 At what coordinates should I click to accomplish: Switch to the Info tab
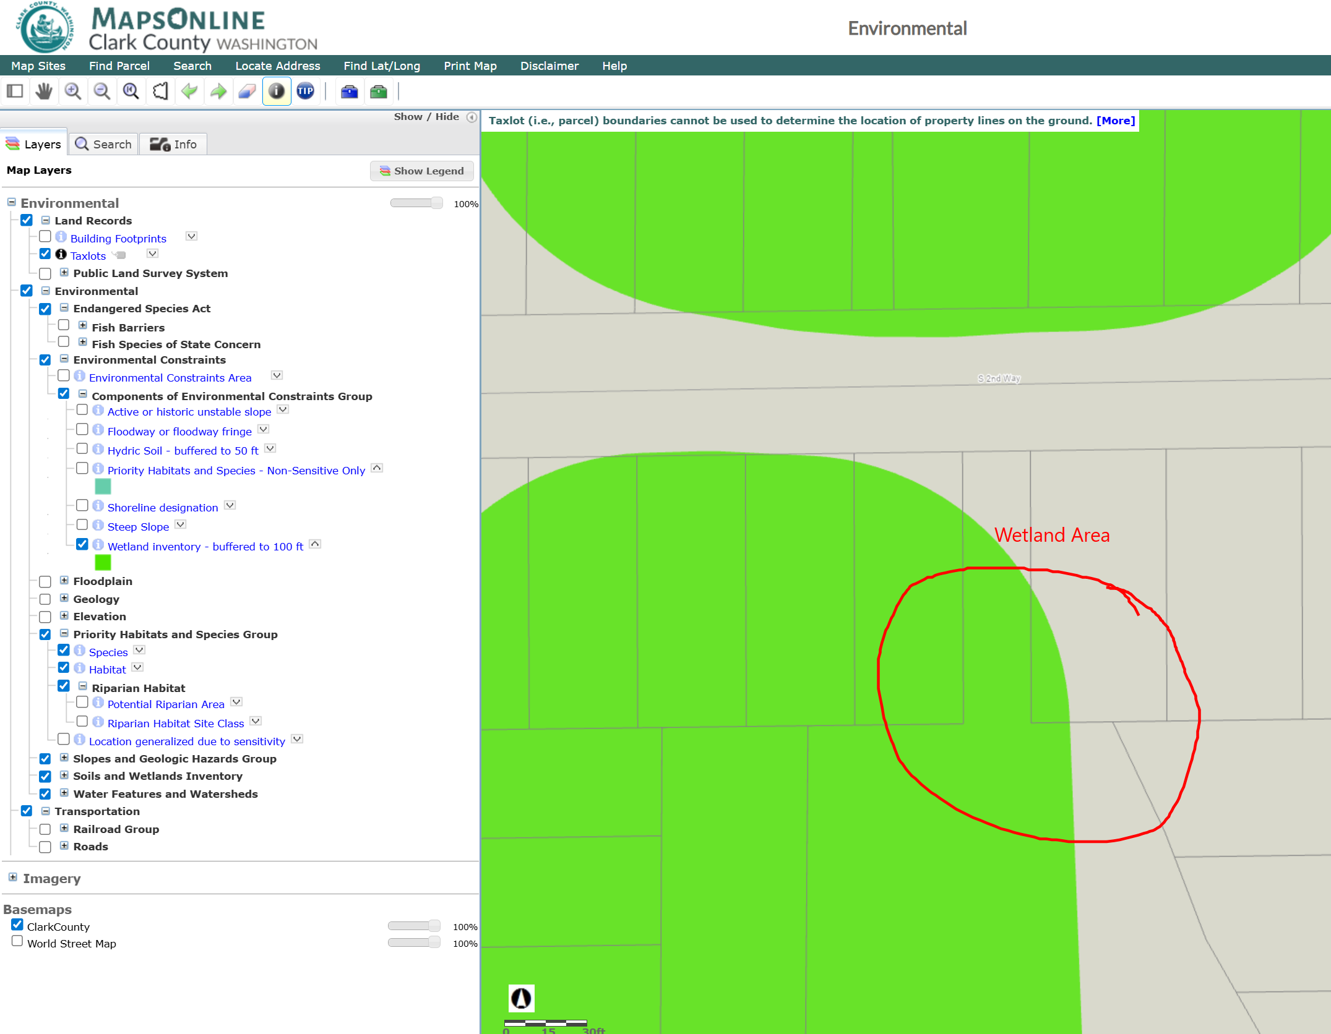click(174, 144)
